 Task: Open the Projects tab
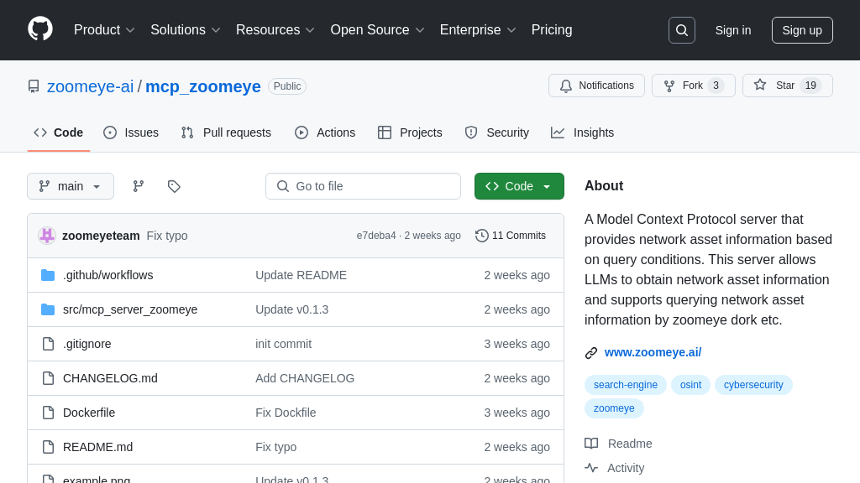410,132
